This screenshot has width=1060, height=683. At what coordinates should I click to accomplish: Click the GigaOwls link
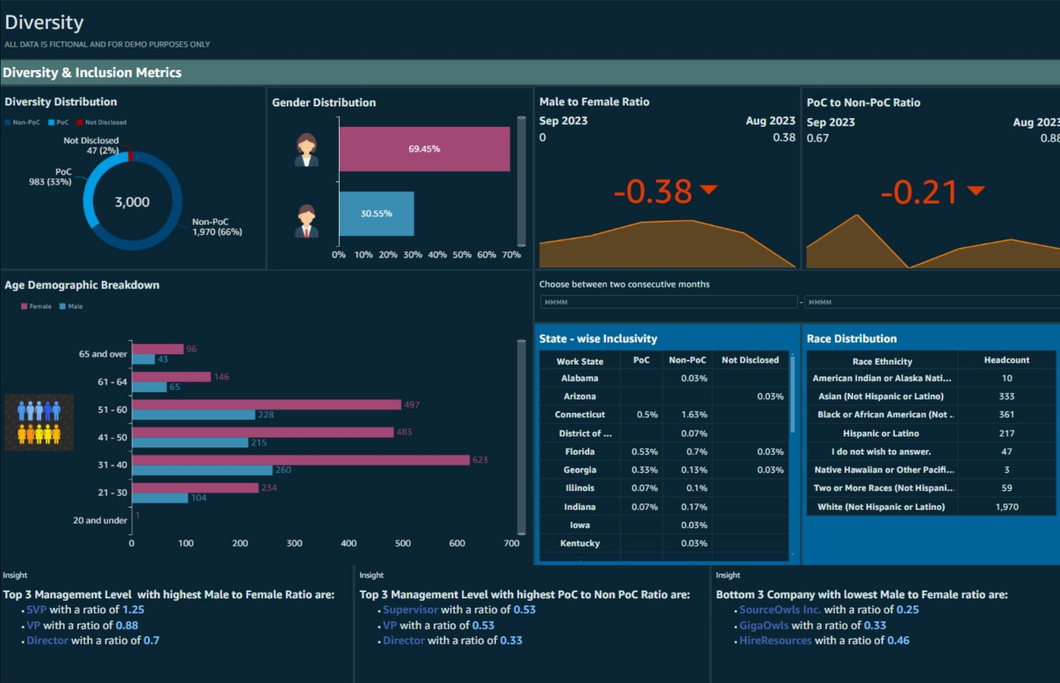[x=764, y=626]
